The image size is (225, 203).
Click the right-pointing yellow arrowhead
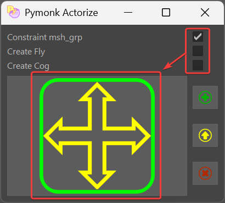(x=141, y=136)
